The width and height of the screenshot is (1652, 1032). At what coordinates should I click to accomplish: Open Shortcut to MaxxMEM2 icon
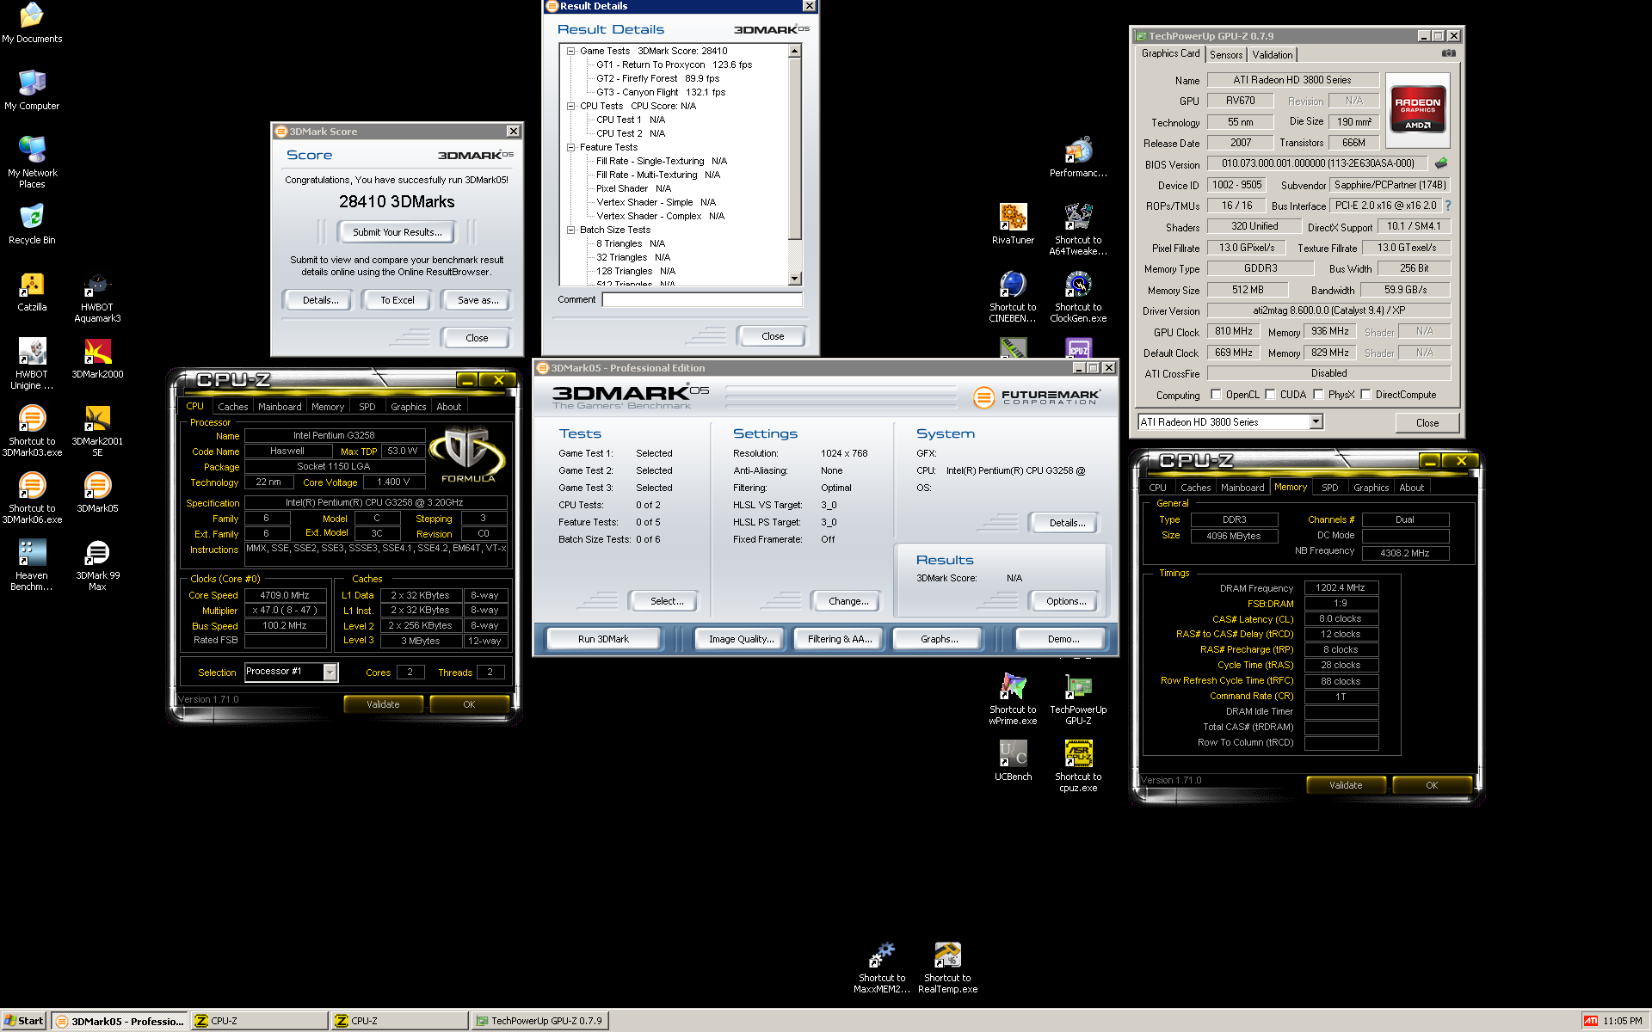click(882, 967)
